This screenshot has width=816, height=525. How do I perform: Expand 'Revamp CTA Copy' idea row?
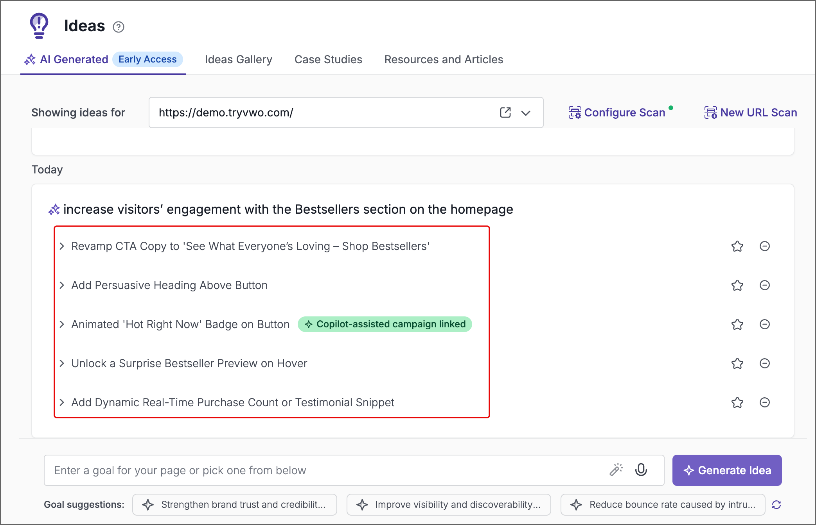(x=62, y=246)
